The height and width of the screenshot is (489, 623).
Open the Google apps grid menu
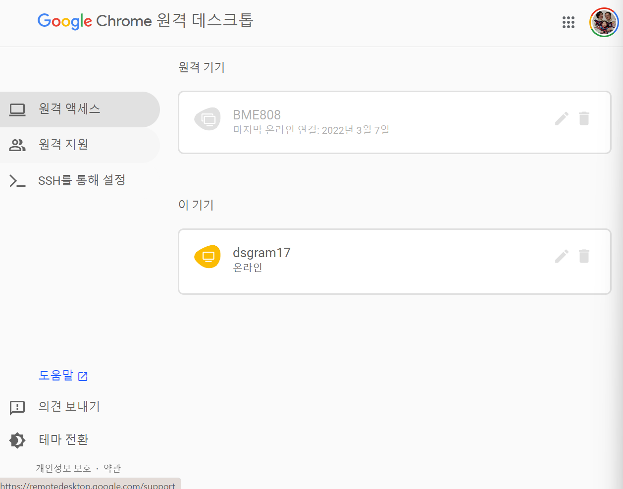coord(569,22)
